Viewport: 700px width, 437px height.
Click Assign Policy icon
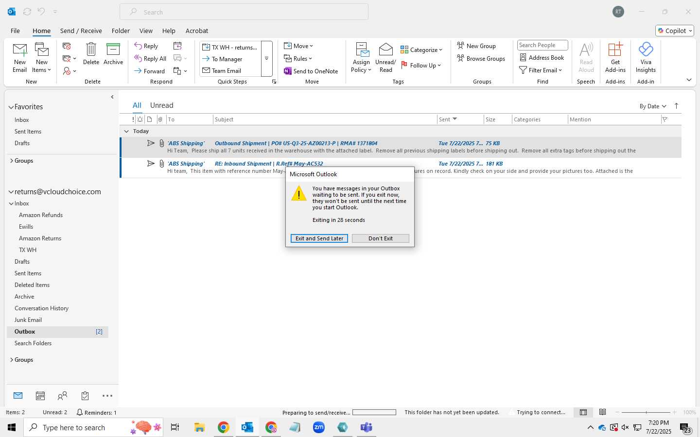[x=362, y=49]
